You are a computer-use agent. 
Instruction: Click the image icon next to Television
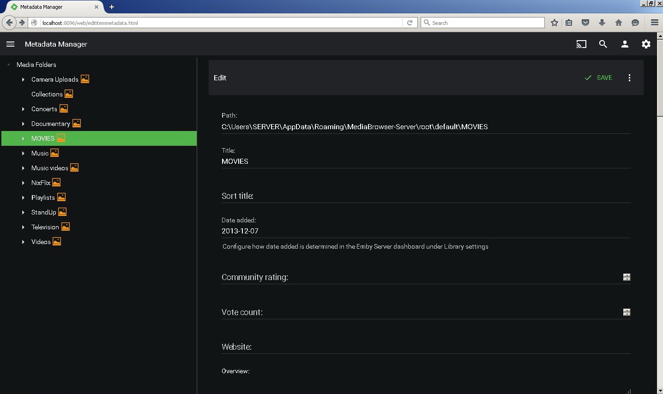pyautogui.click(x=66, y=227)
